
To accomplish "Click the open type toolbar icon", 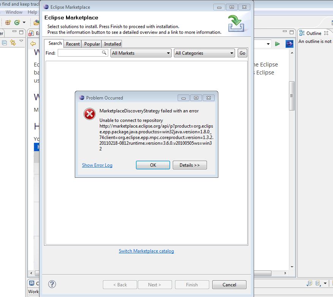I will coord(36,22).
